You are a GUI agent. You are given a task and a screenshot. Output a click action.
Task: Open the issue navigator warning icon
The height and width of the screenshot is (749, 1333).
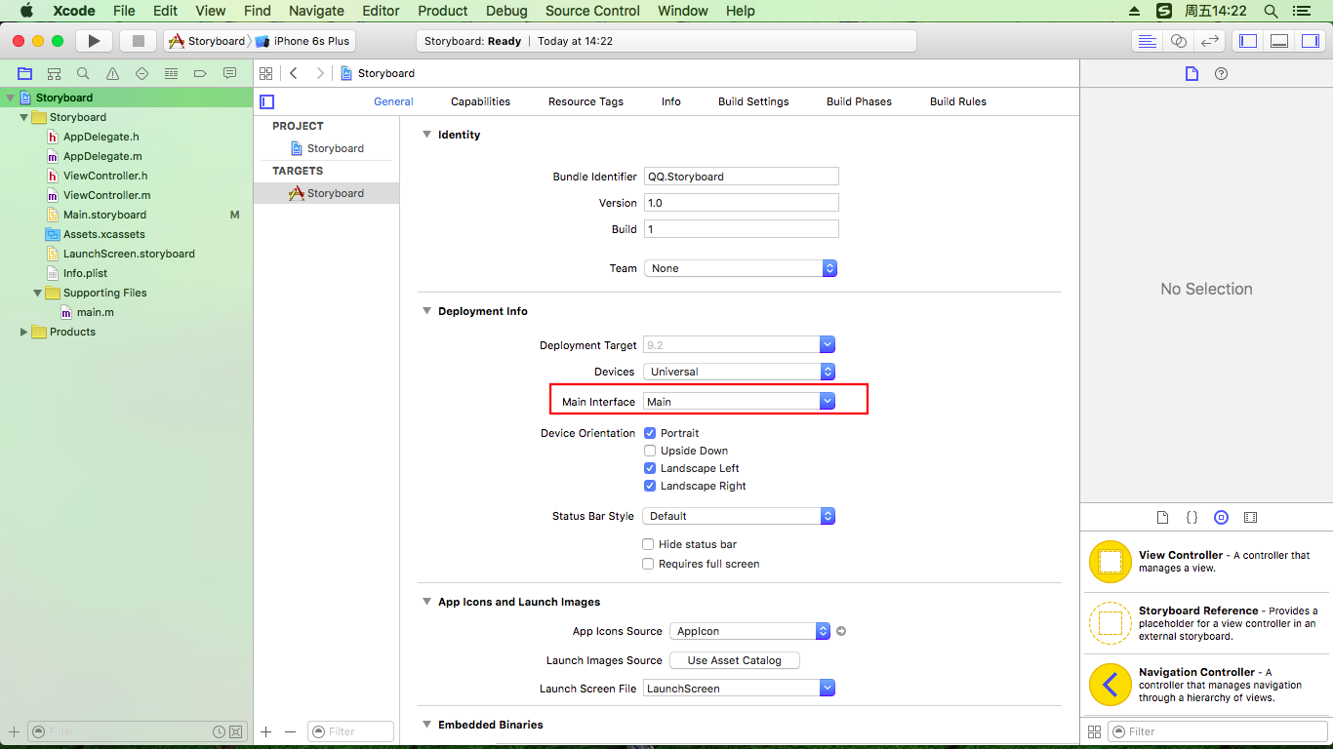tap(112, 73)
